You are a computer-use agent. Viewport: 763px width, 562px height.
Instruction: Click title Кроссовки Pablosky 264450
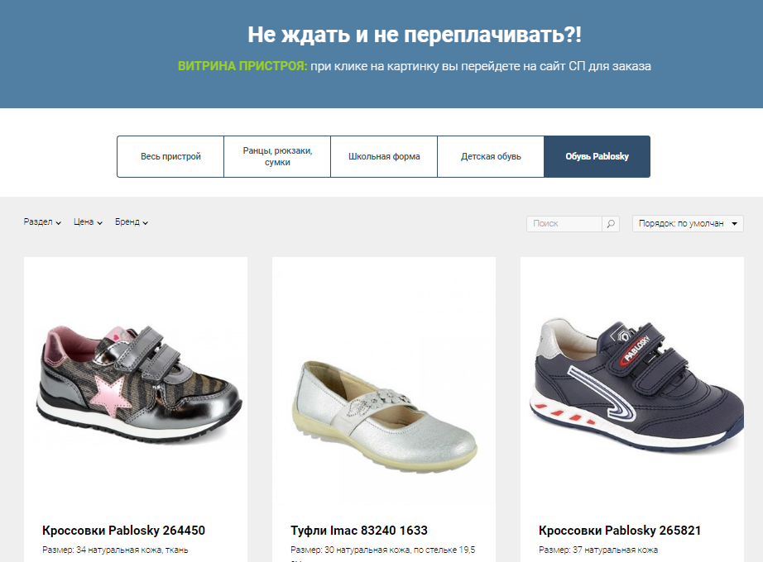click(x=123, y=531)
